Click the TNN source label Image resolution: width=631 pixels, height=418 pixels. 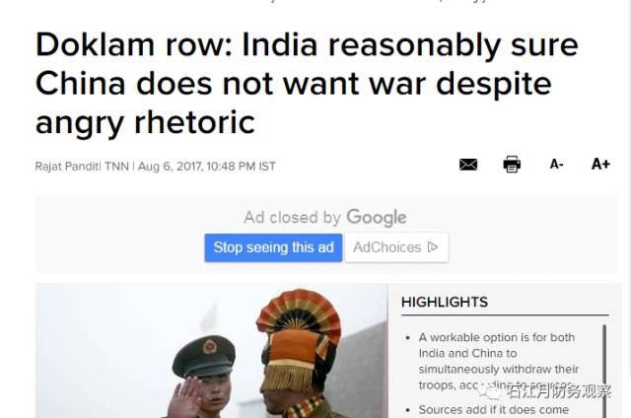(x=116, y=167)
